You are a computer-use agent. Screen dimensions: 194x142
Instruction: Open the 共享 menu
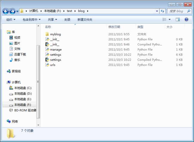53,19
